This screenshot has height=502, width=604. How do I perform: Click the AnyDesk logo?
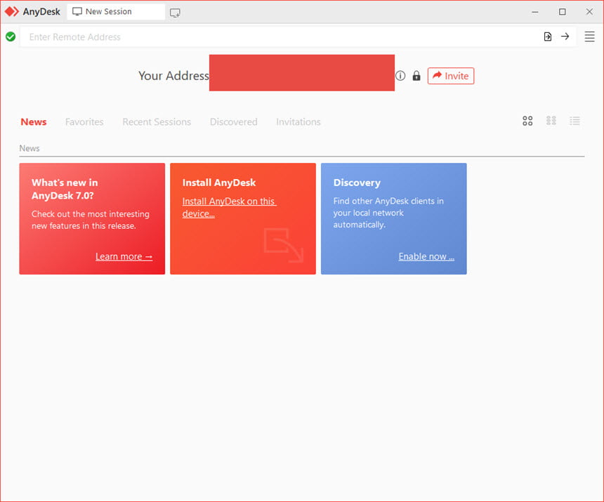tap(32, 11)
